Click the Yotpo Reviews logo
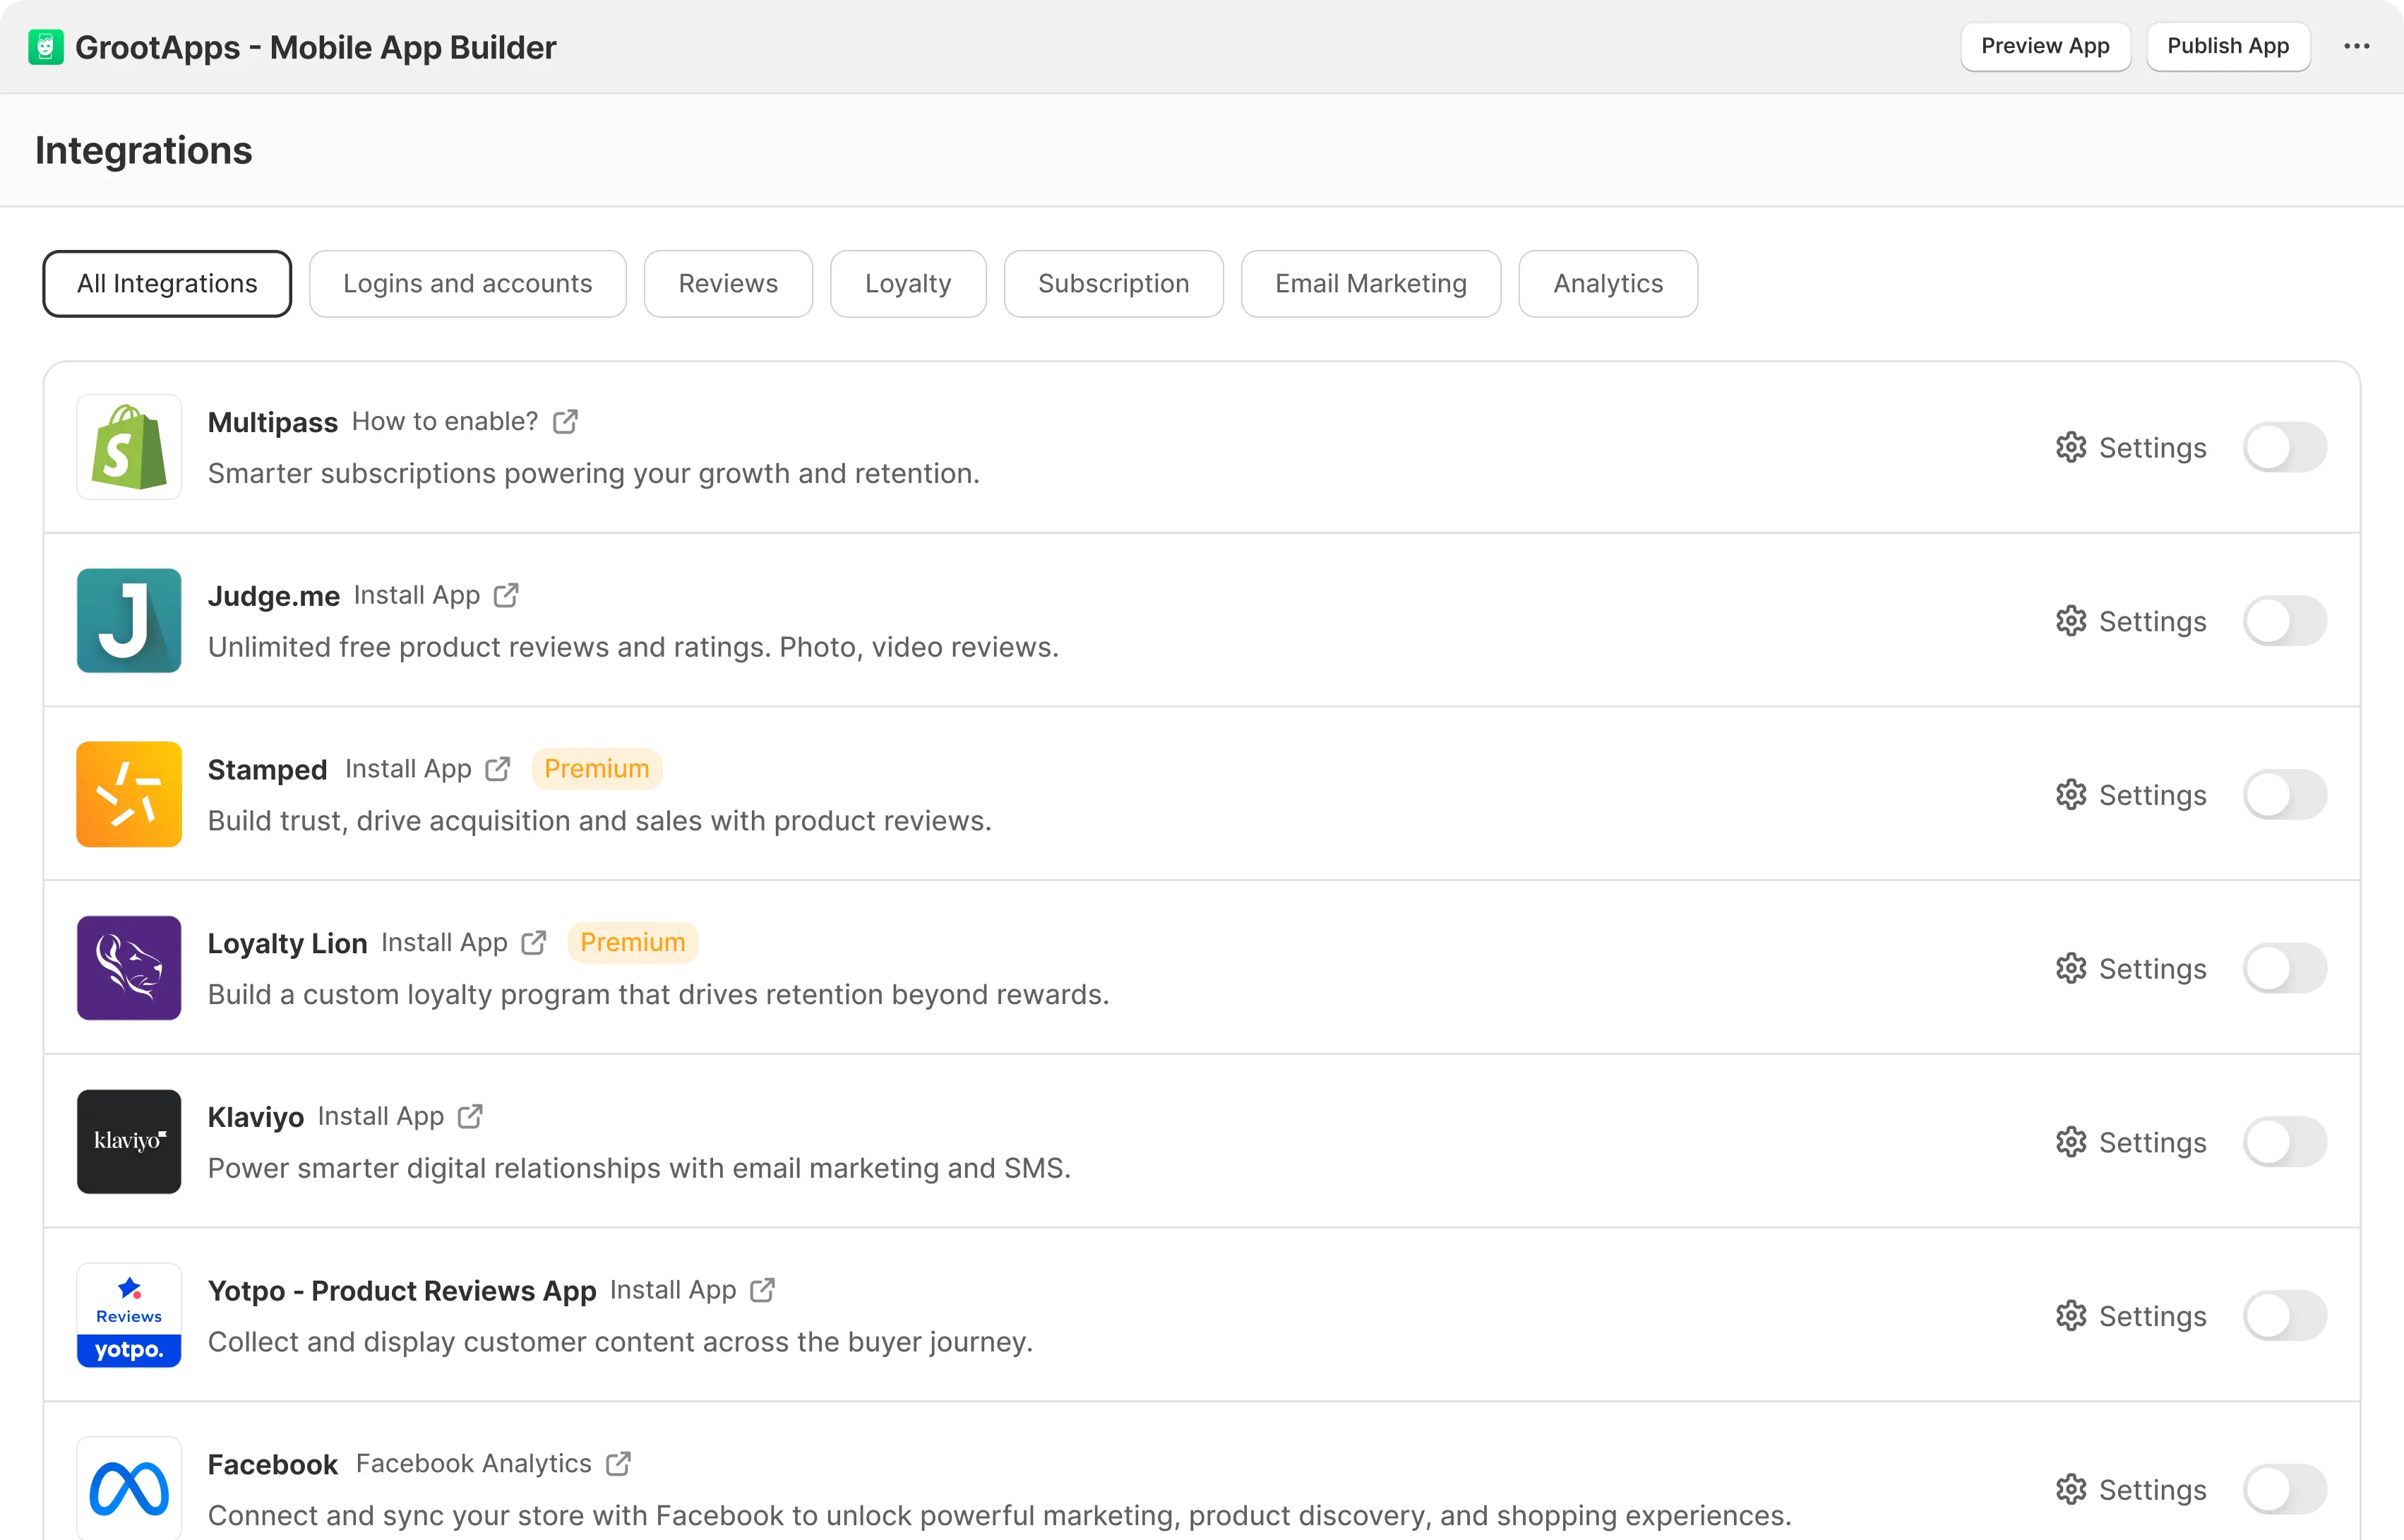 pyautogui.click(x=129, y=1315)
